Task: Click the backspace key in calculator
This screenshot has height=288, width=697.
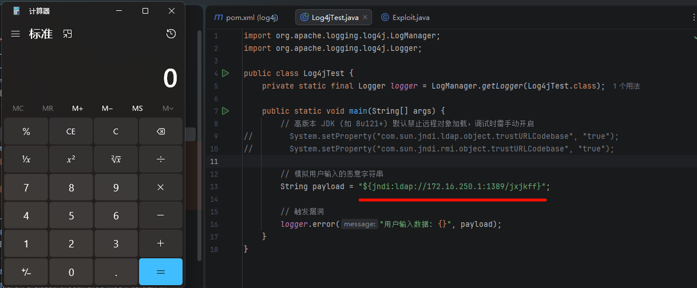Action: pos(161,131)
